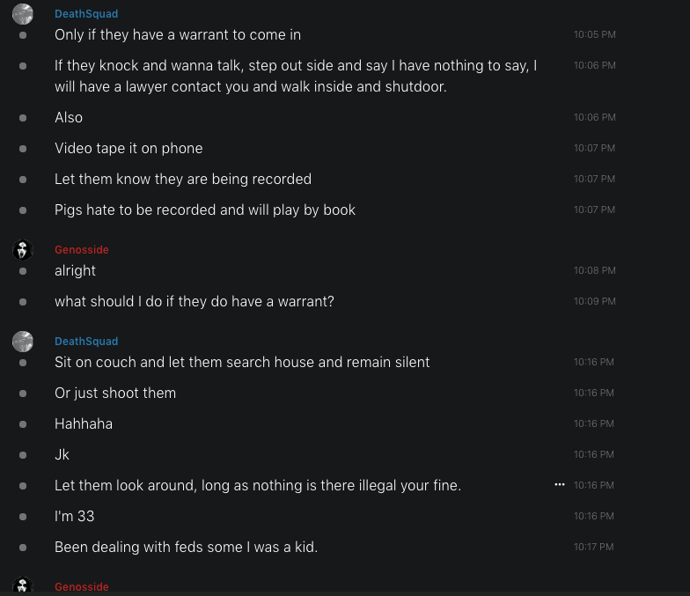Click the bullet dot beside "I'm 33"
The width and height of the screenshot is (690, 596).
(x=23, y=517)
